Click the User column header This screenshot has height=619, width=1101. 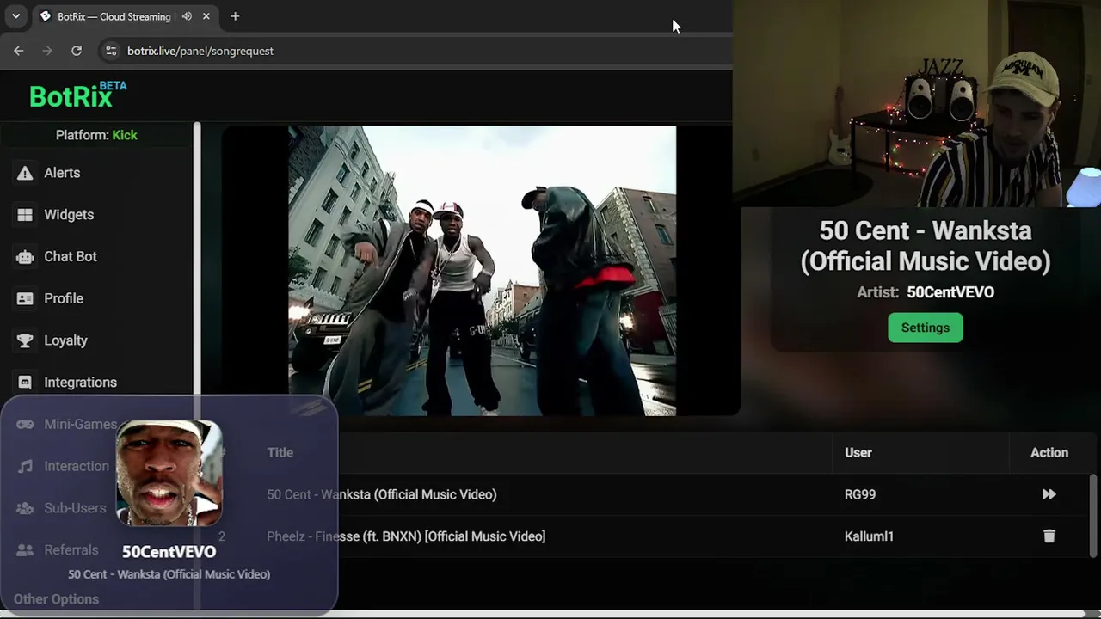[858, 452]
